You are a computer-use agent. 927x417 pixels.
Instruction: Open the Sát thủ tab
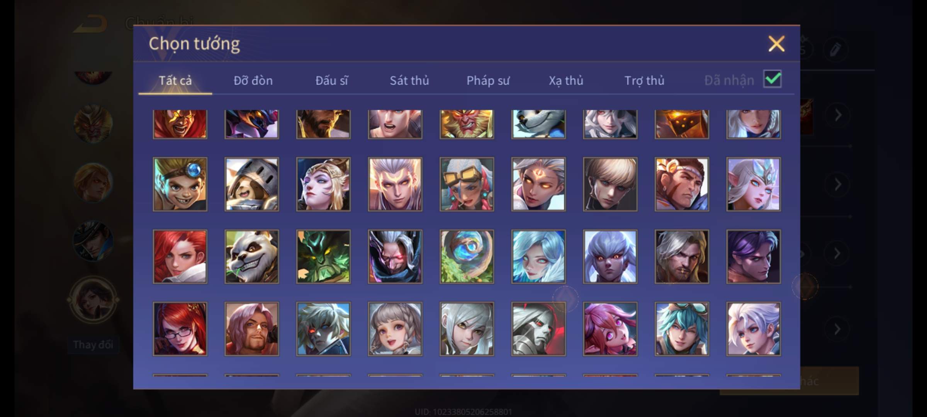[x=409, y=80]
